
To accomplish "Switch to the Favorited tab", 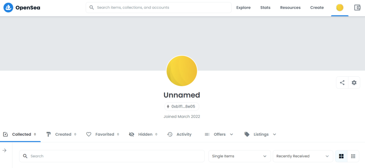I will pos(103,134).
